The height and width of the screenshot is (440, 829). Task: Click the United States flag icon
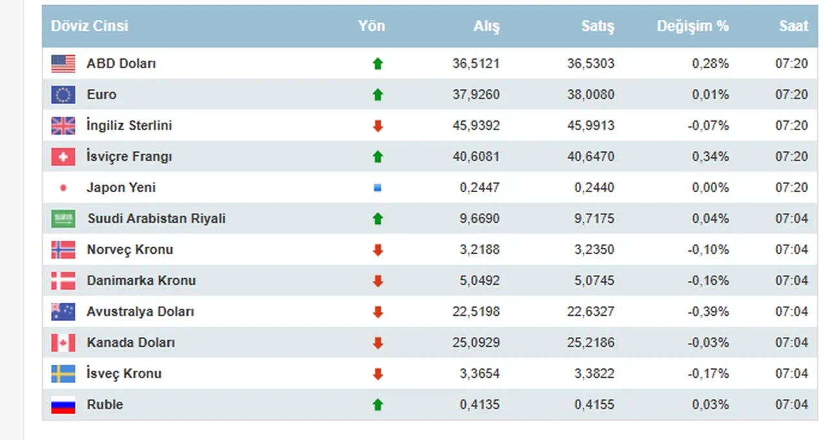[x=63, y=63]
